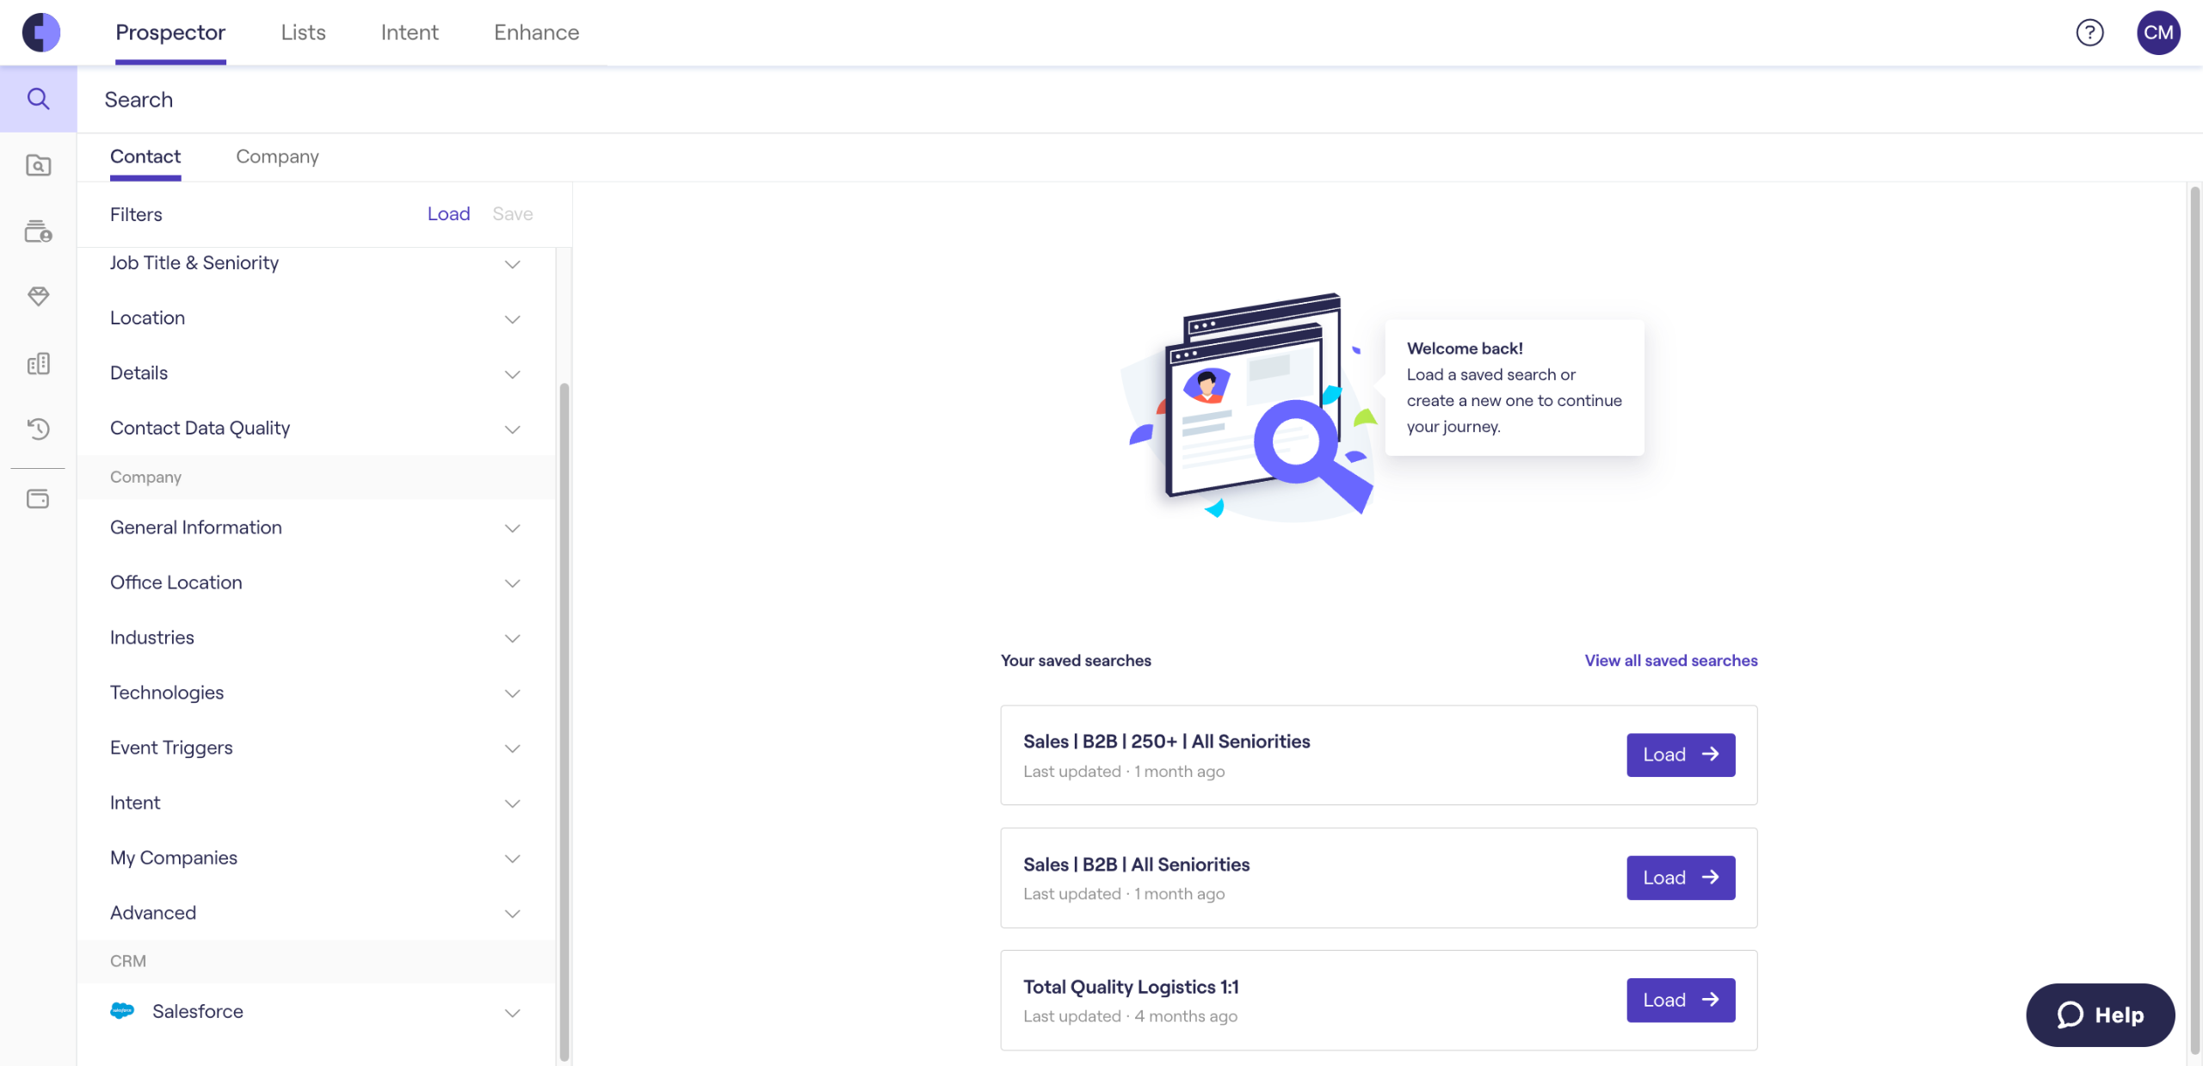Click the Cognism logo icon
2203x1066 pixels.
[41, 33]
